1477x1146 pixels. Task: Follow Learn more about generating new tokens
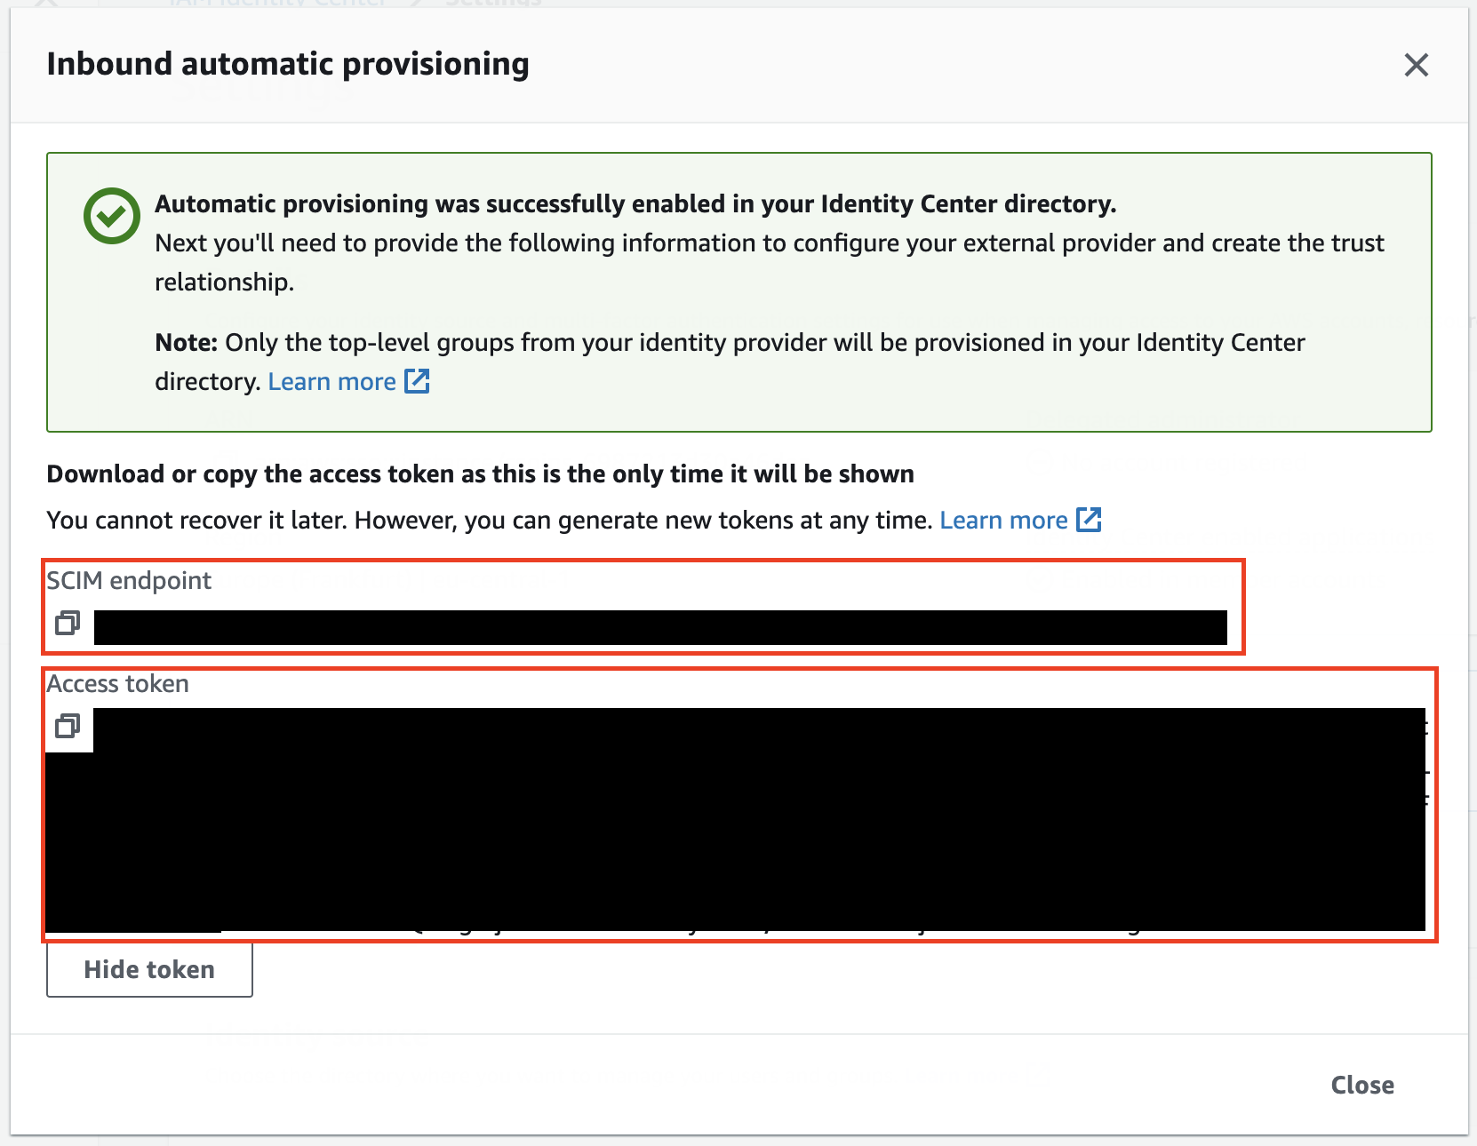(x=1003, y=521)
